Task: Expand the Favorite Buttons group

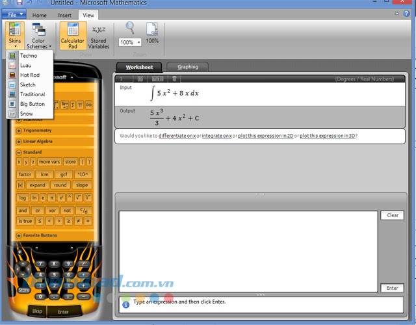Action: click(x=40, y=235)
